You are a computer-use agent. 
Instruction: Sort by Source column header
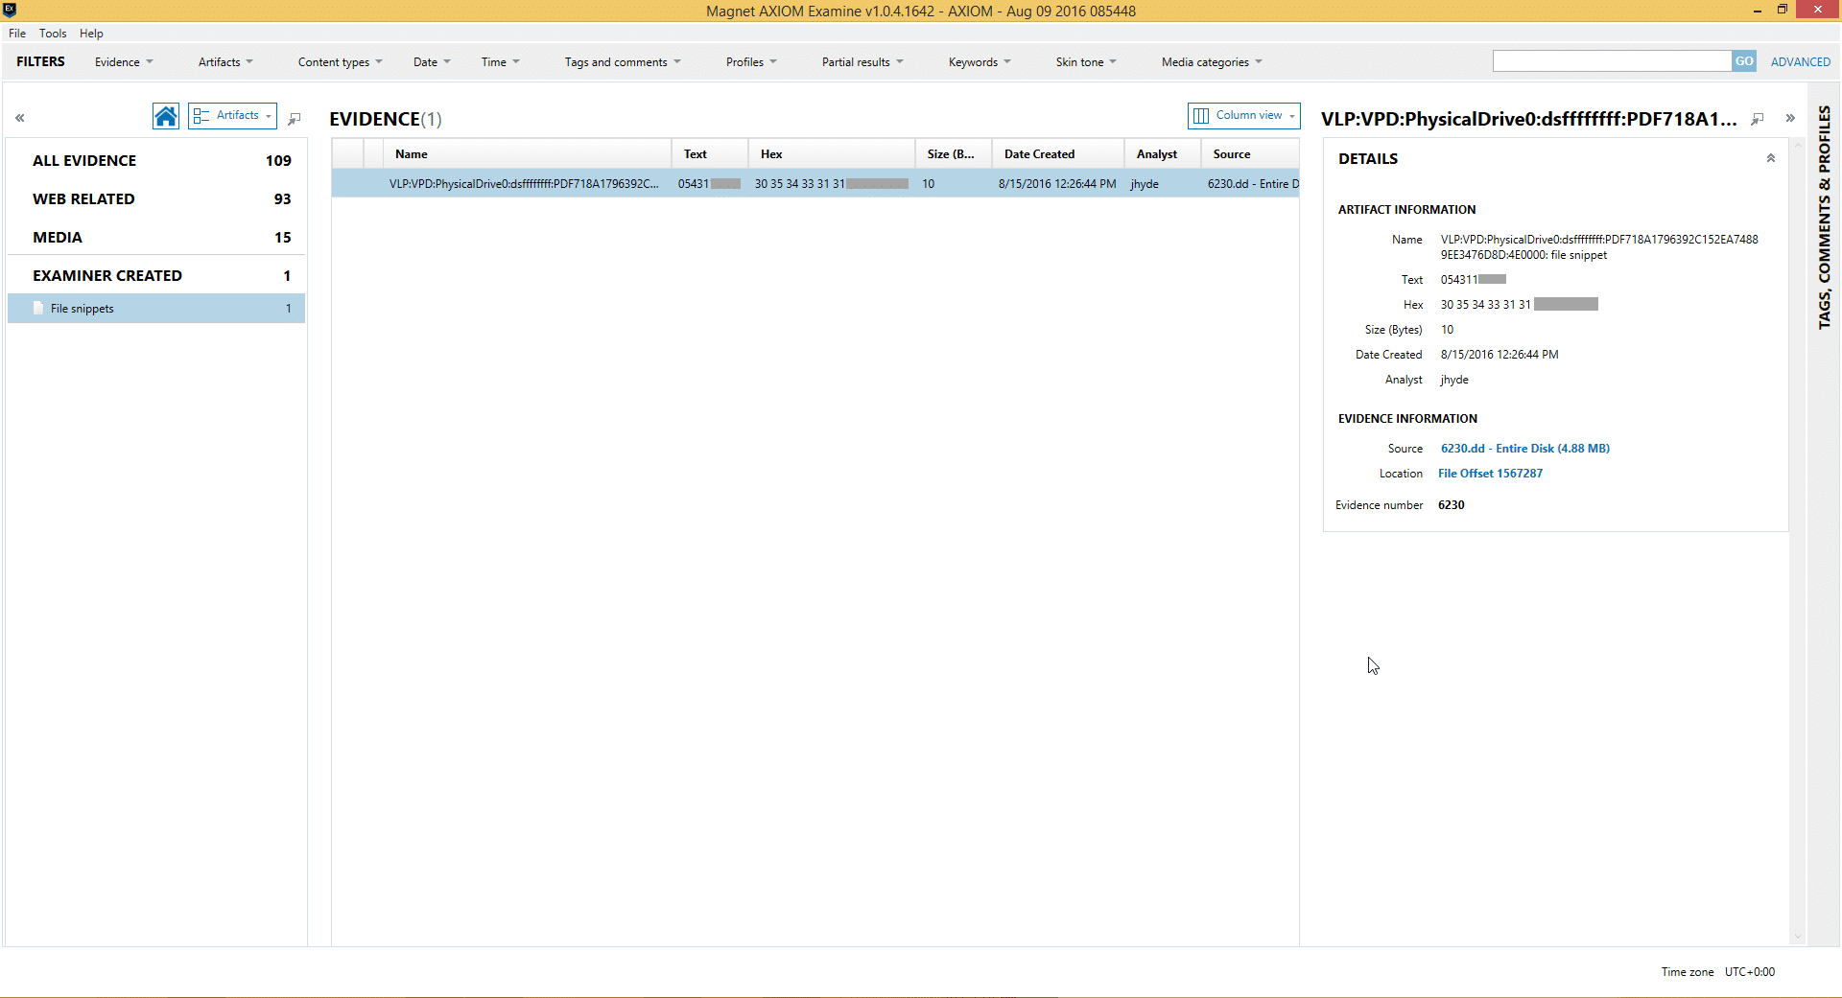point(1250,154)
